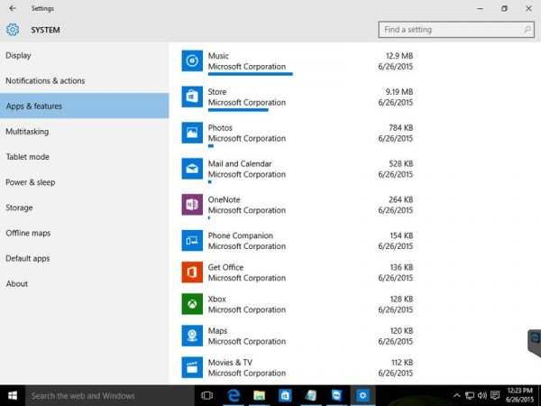Click the Windows Start button
Screen dimensions: 541x406
pos(13,395)
